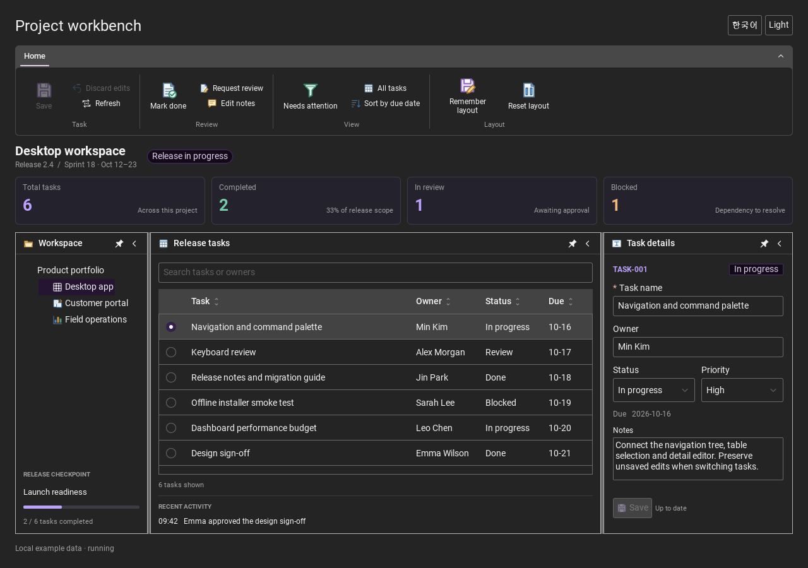The image size is (808, 568).
Task: Click the Mark done ribbon icon
Action: pyautogui.click(x=169, y=90)
